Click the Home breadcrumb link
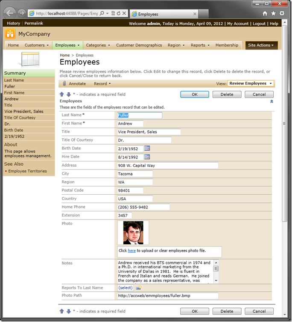The image size is (292, 322). [x=65, y=55]
